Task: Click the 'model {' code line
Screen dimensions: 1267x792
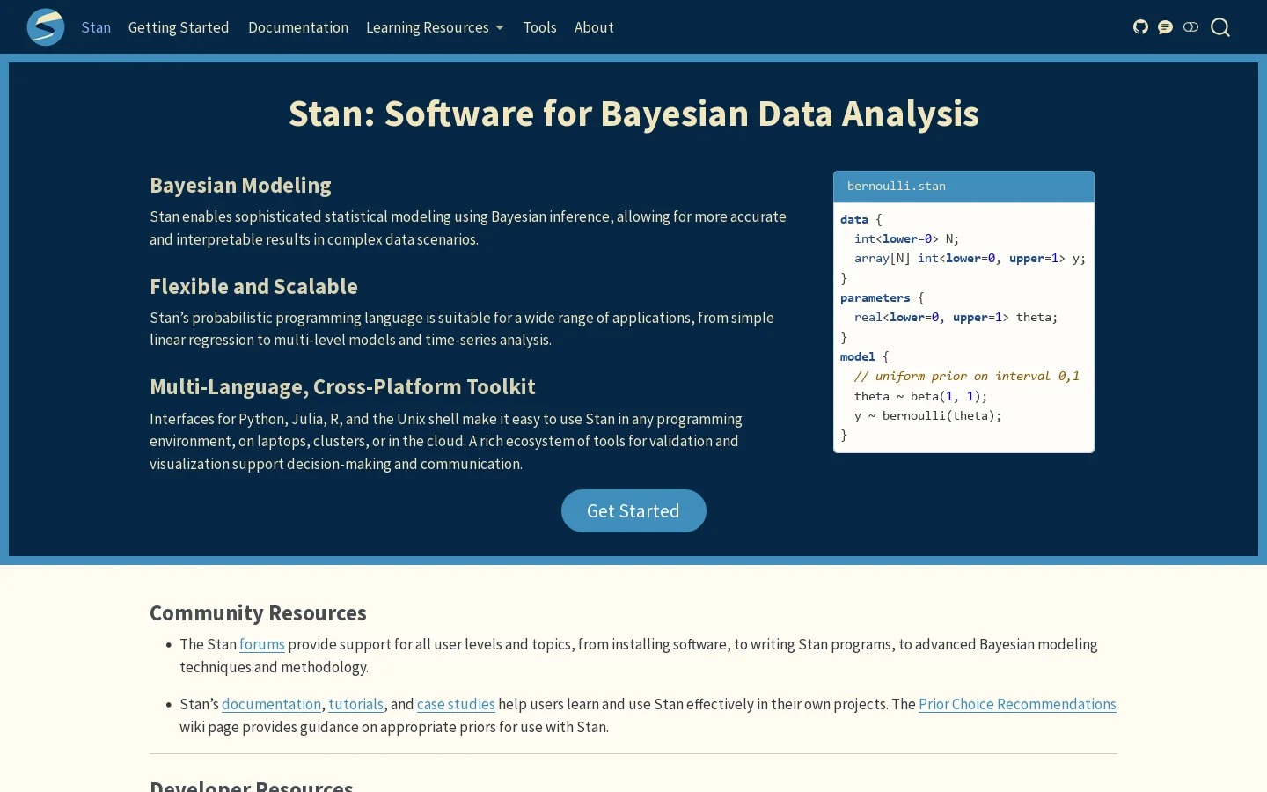Action: [x=864, y=356]
